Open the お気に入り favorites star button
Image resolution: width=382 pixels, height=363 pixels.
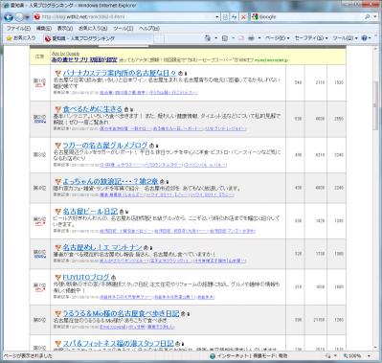pyautogui.click(x=21, y=38)
